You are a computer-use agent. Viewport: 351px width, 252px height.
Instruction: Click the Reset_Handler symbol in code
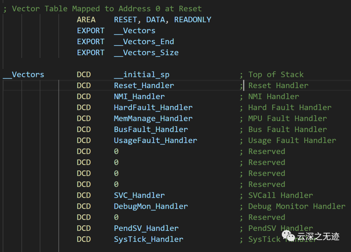[x=144, y=86]
